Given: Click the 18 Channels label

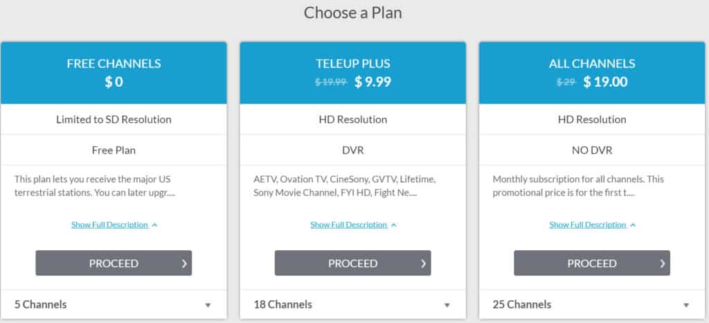Looking at the screenshot, I should coord(284,304).
